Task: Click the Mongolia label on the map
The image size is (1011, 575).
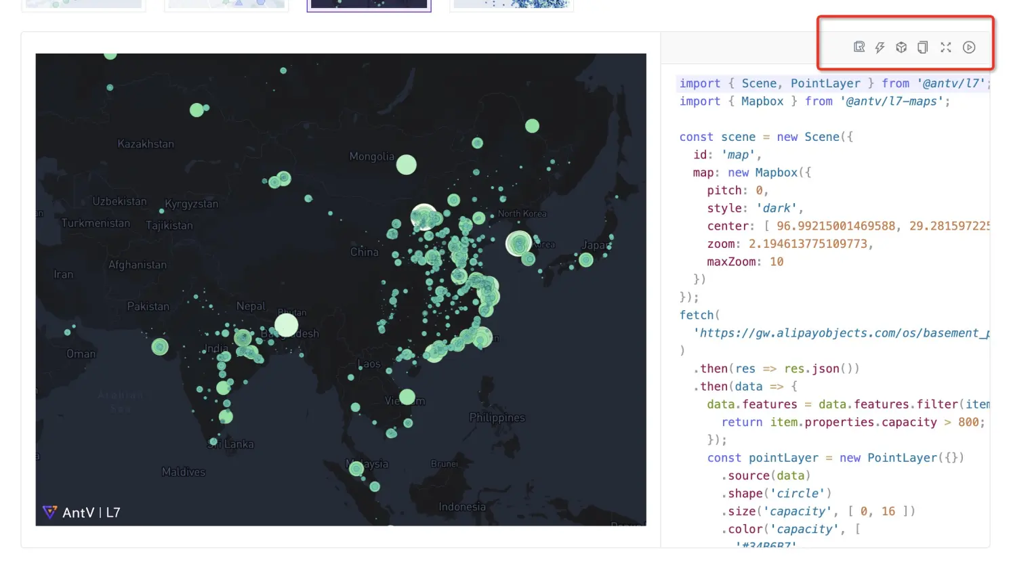Action: click(371, 156)
